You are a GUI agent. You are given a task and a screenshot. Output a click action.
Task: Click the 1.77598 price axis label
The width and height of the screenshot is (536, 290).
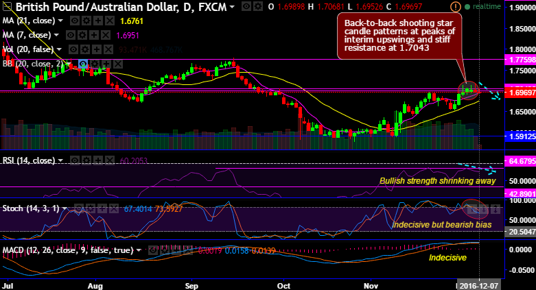pos(520,60)
